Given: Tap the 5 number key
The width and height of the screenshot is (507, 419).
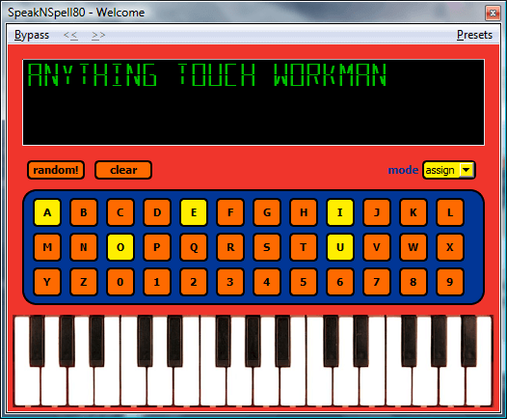Looking at the screenshot, I should coord(304,282).
